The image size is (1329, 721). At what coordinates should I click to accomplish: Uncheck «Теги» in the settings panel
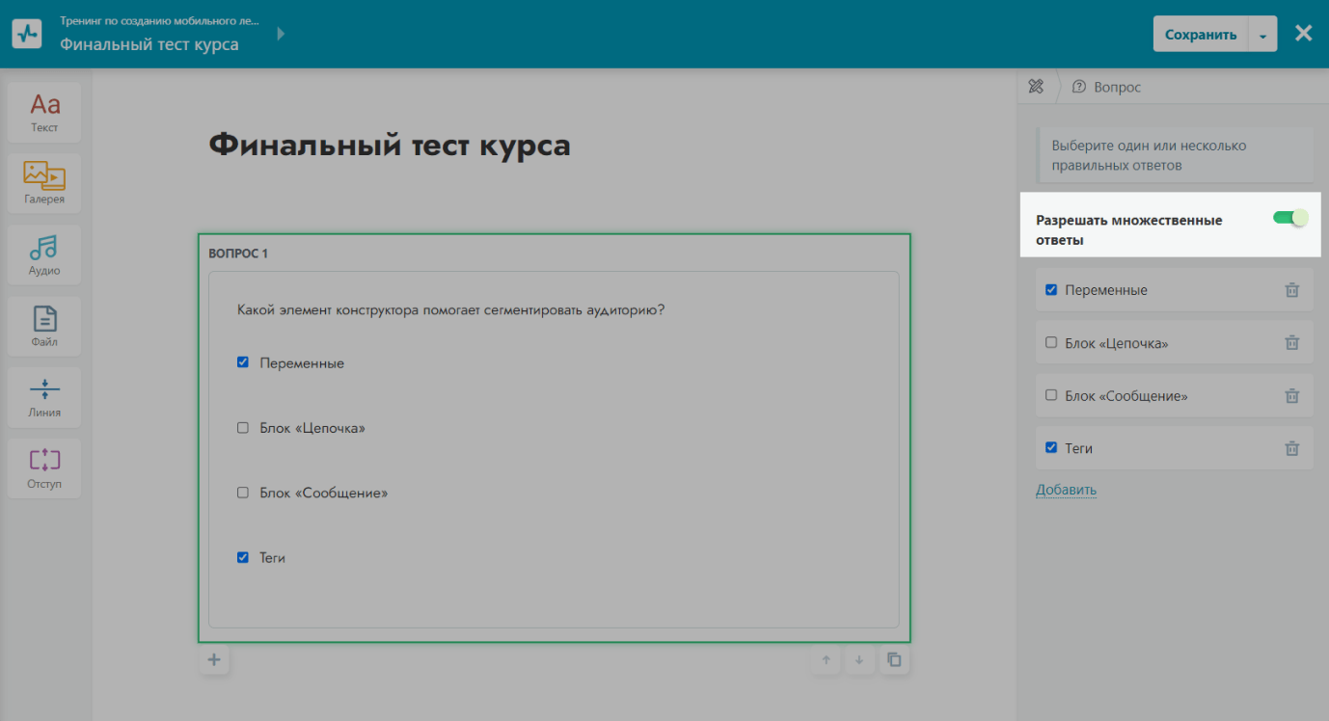[1051, 448]
